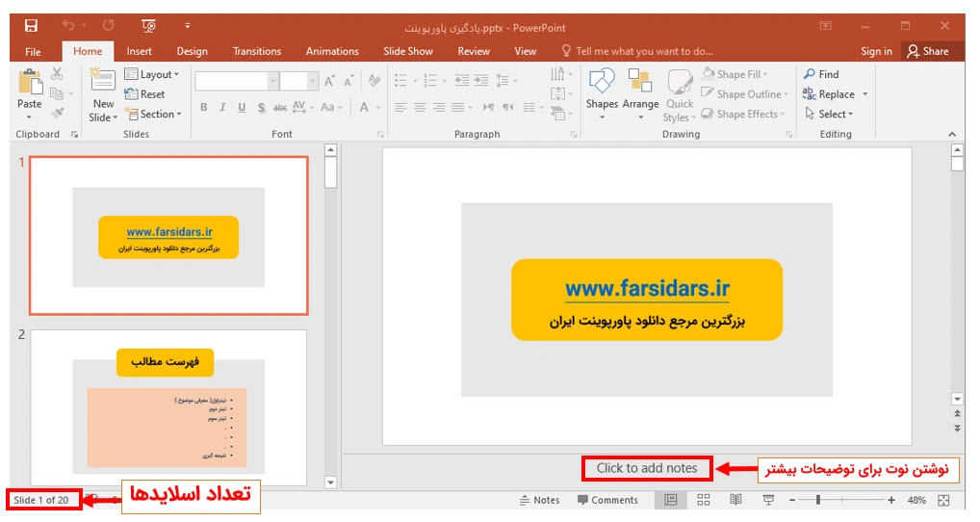Click the Find button
This screenshot has height=522, width=980.
[x=821, y=74]
